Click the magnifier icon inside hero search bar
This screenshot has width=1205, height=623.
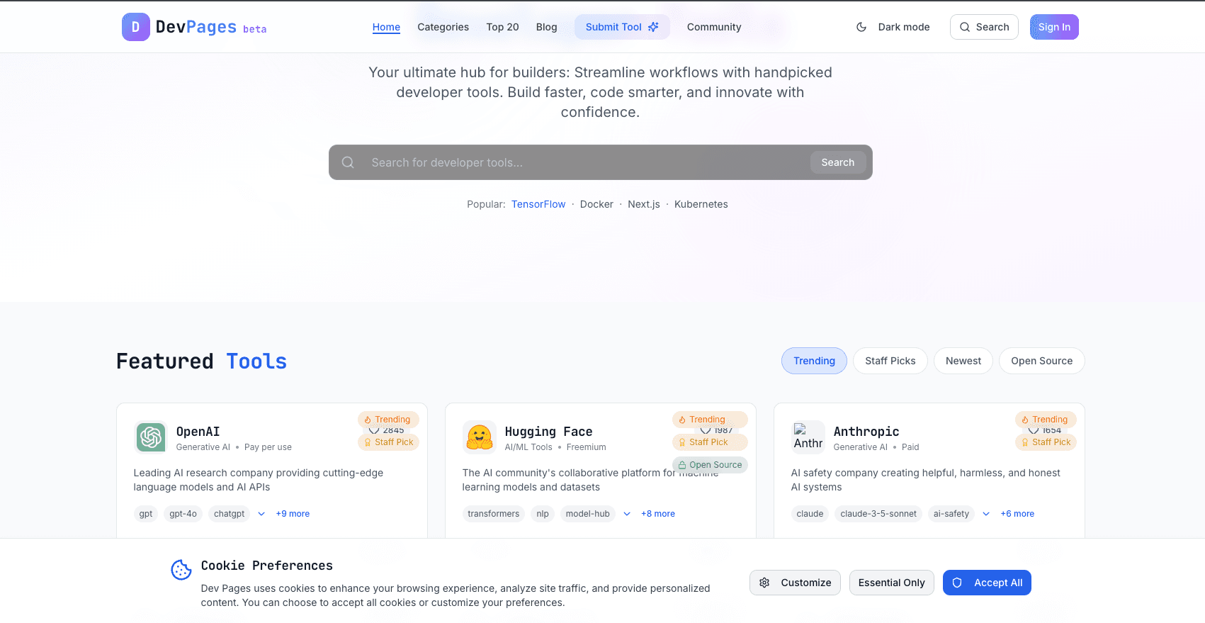(x=348, y=162)
